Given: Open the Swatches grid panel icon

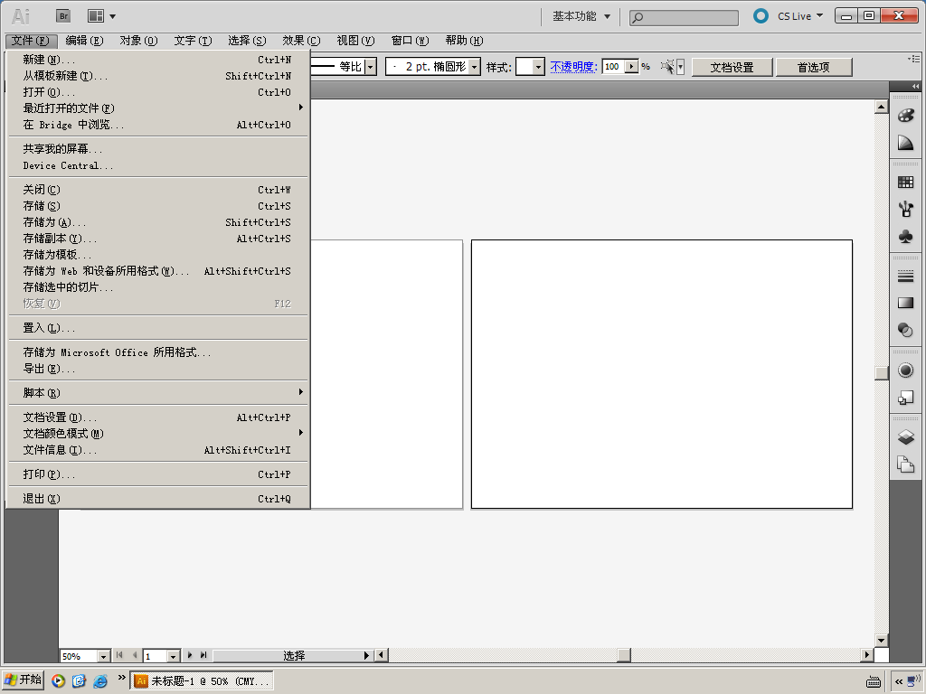Looking at the screenshot, I should pos(905,182).
